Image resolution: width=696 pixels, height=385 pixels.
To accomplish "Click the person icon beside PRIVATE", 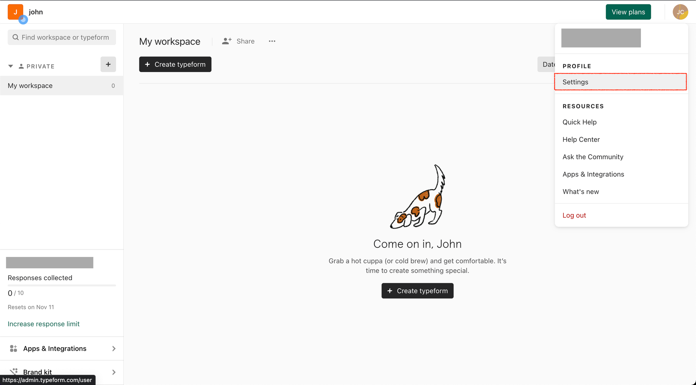I will pos(21,66).
